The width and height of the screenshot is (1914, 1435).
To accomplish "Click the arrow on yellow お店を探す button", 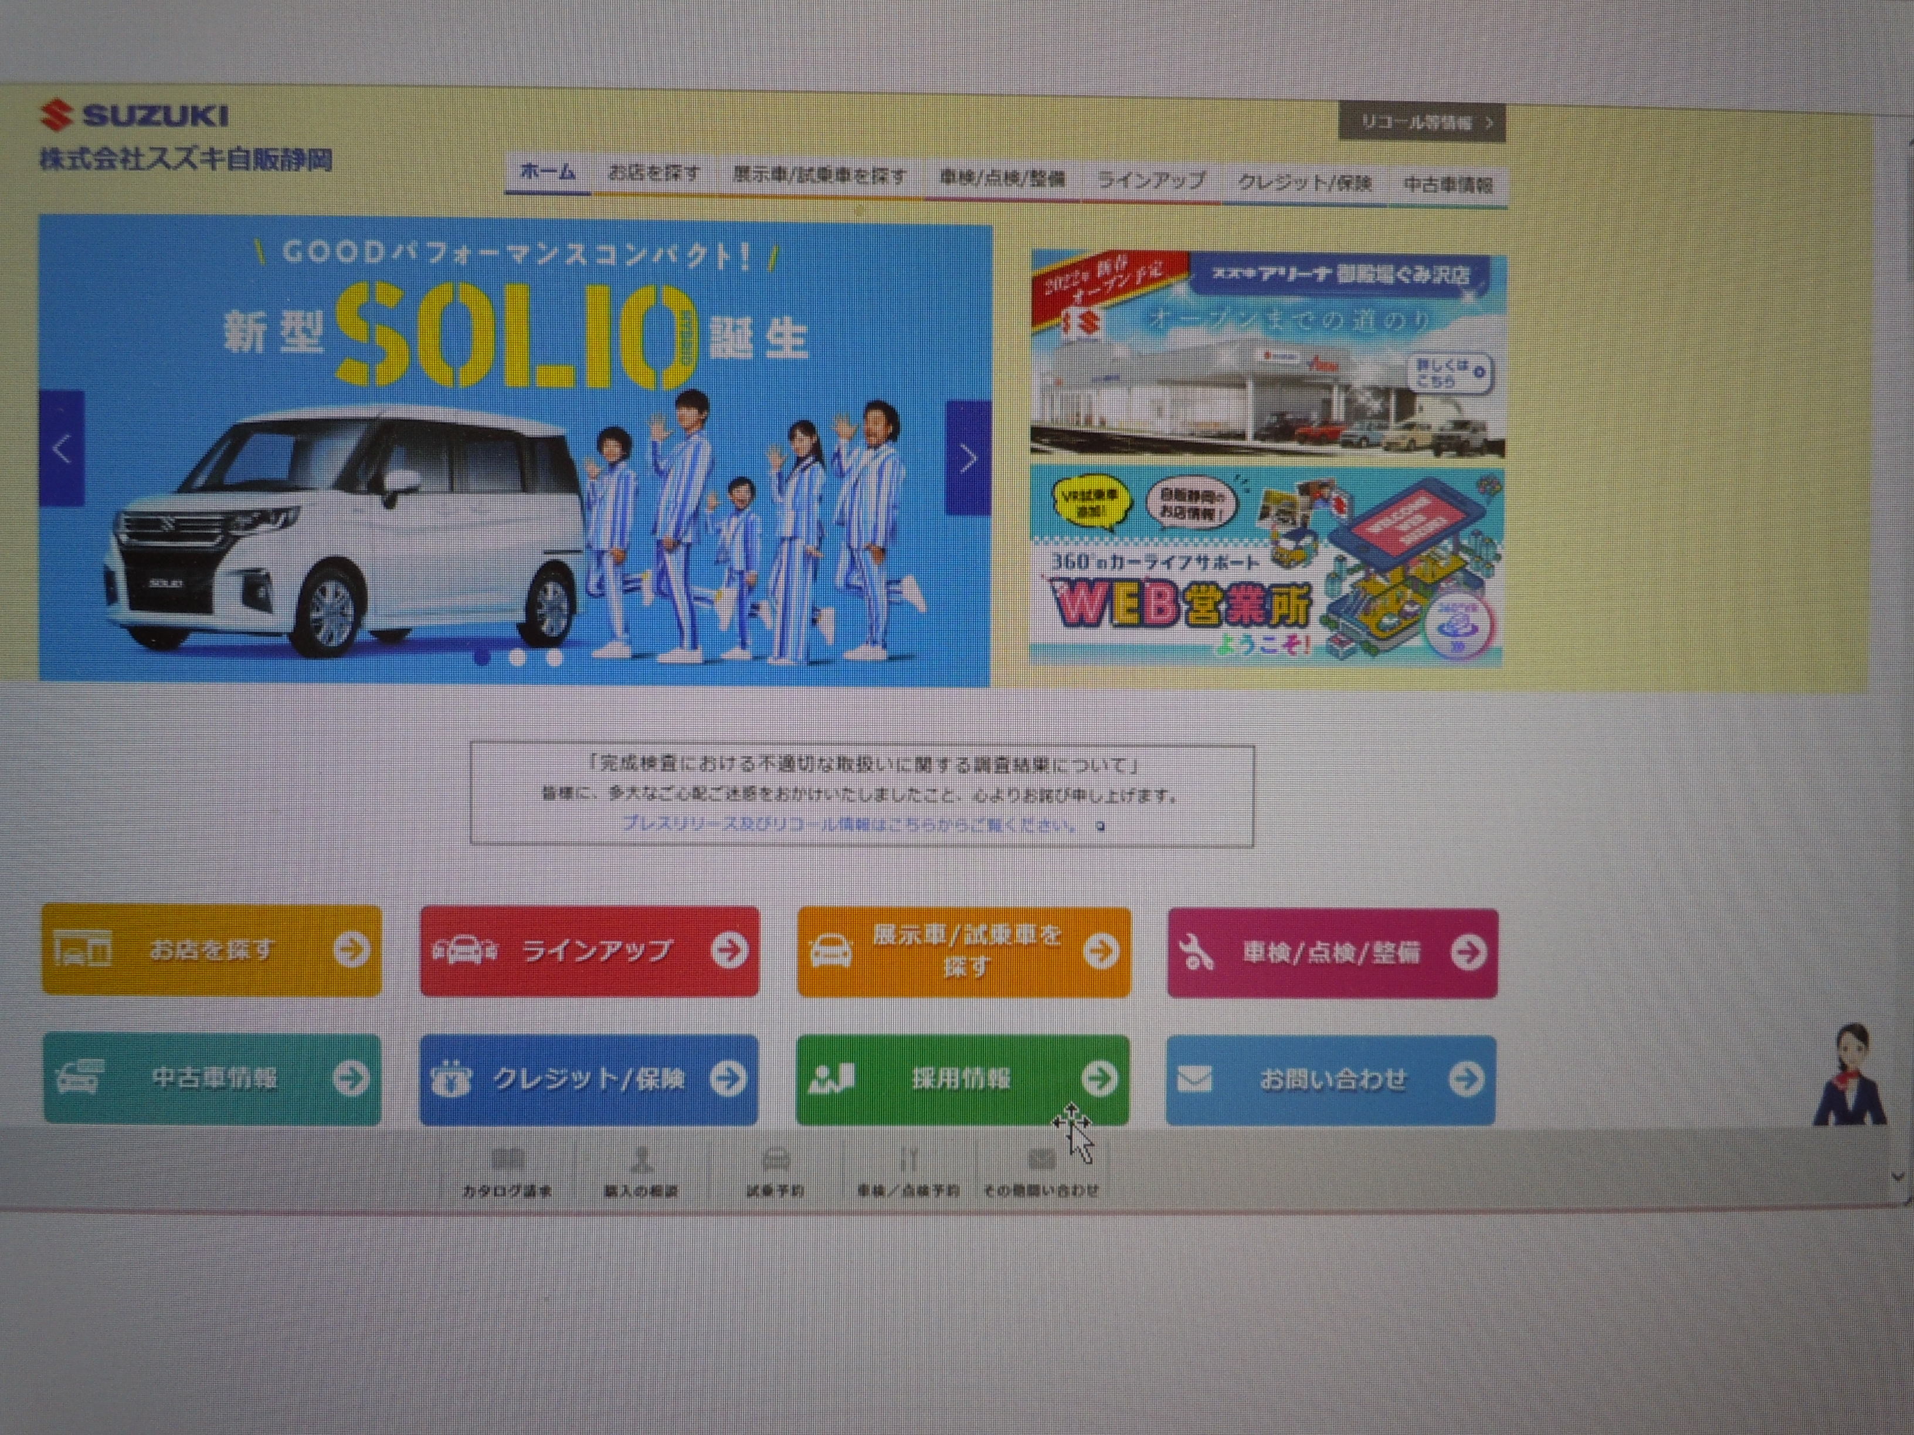I will coord(351,950).
